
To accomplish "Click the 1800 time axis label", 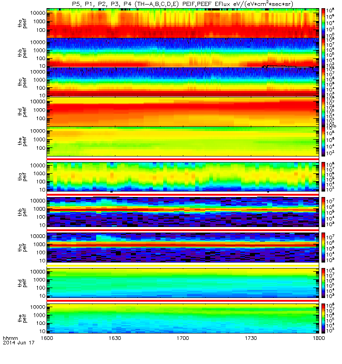I will click(319, 338).
